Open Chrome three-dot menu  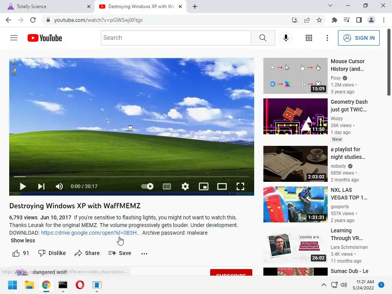384,20
